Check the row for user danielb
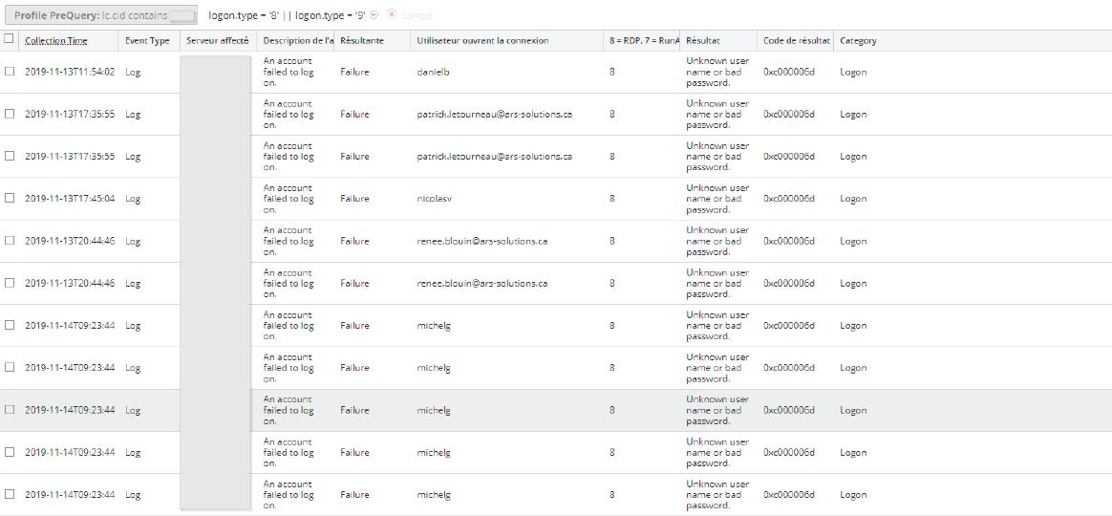The width and height of the screenshot is (1112, 516). click(10, 72)
